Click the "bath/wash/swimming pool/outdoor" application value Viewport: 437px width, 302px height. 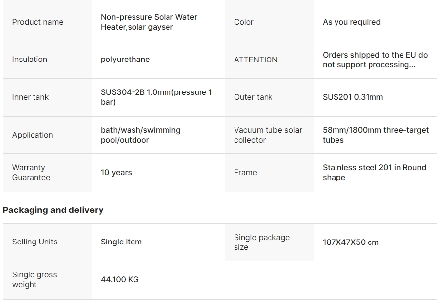coord(140,135)
